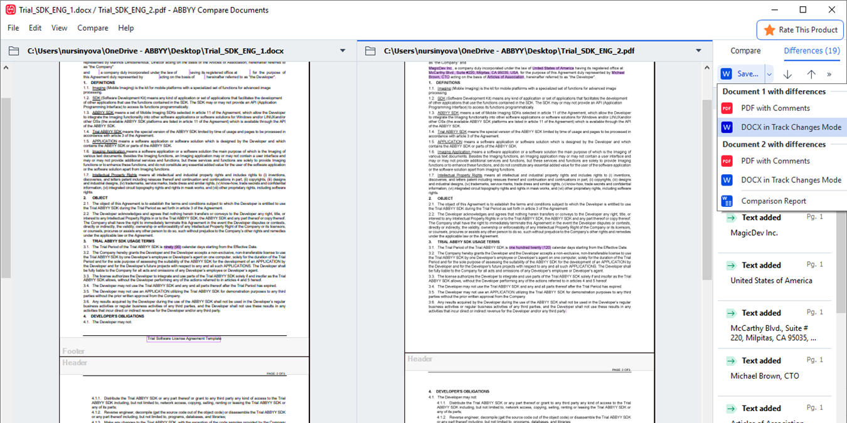Choose Document 1 PDF with Comments
Image resolution: width=847 pixels, height=423 pixels.
pyautogui.click(x=782, y=108)
